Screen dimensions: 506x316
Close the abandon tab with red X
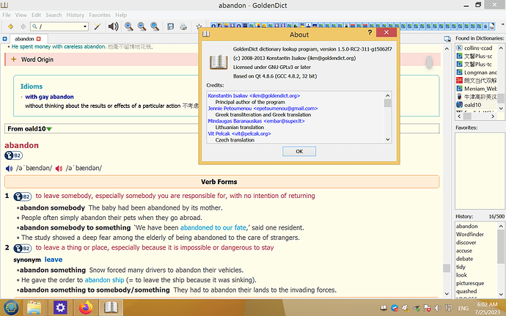(39, 39)
